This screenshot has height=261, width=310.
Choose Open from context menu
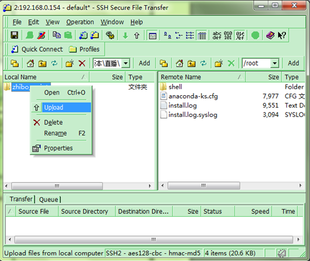[x=61, y=92]
